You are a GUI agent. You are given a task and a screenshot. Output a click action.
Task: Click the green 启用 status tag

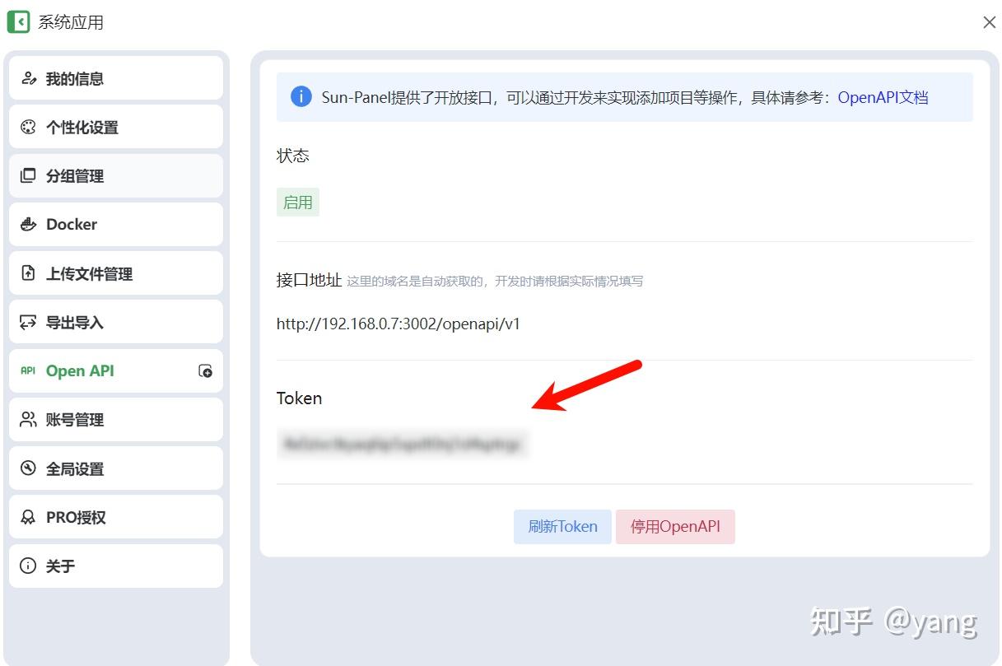pos(298,203)
